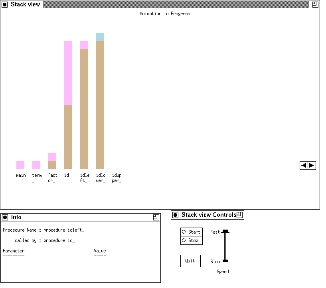Open the Info window menu button

5,217
